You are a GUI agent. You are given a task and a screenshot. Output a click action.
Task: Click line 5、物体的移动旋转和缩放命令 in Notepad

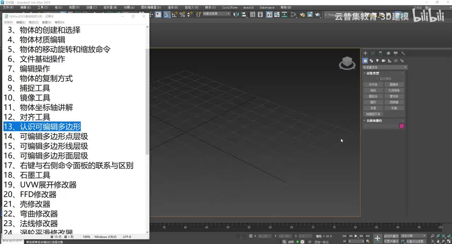(x=59, y=49)
